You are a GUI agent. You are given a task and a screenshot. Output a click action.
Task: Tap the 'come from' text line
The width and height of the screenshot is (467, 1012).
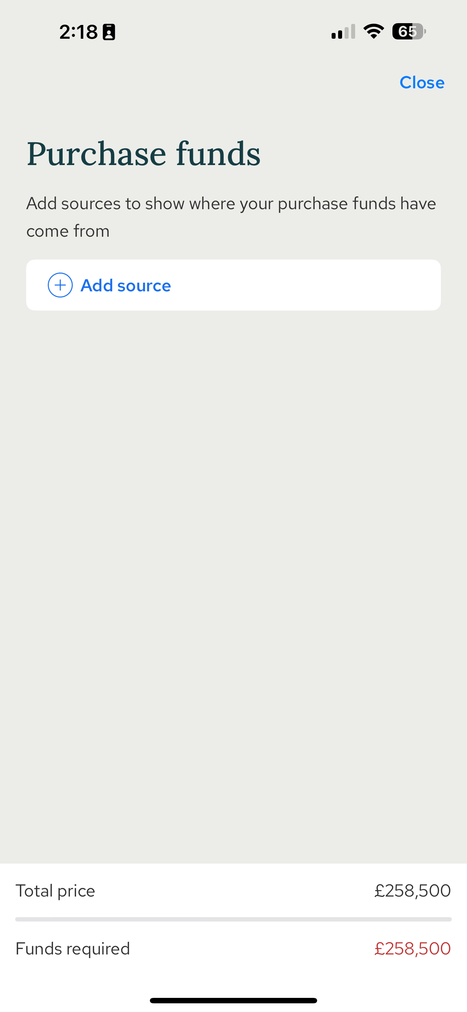68,231
